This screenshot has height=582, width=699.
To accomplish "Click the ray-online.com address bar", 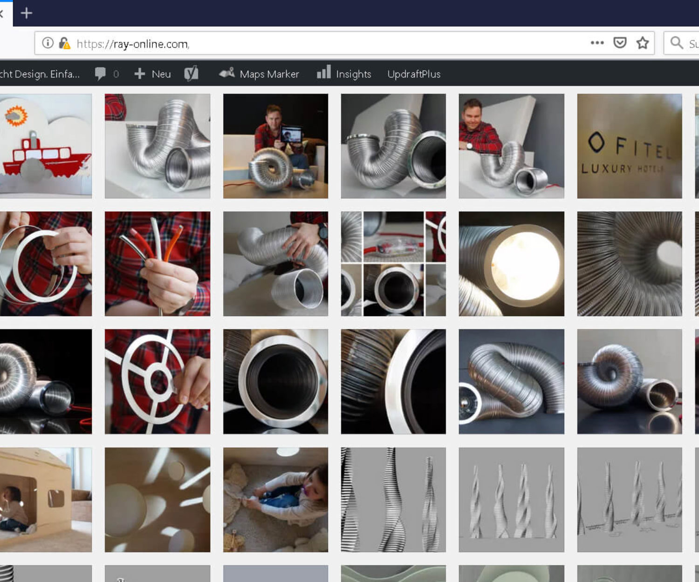I will tap(326, 44).
